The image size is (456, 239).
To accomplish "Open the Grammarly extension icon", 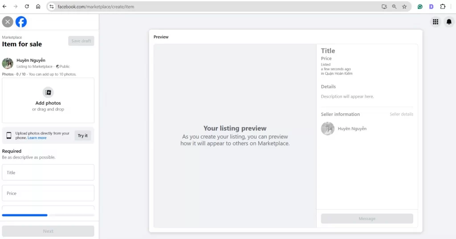I will (x=420, y=7).
